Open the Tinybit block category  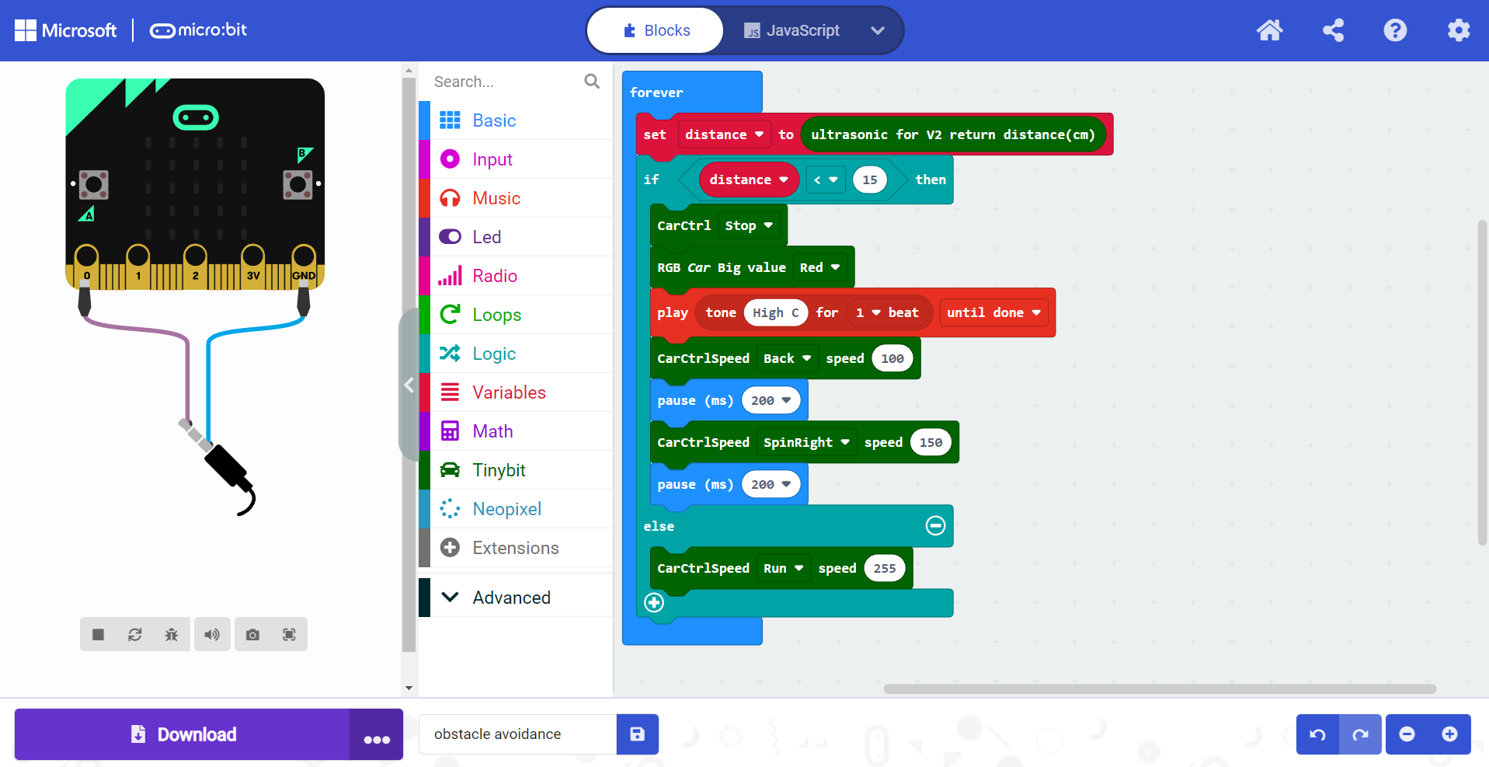tap(499, 470)
